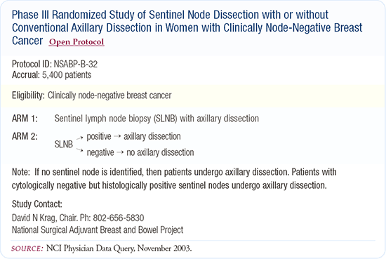
Task: Click the study title heading
Action: (x=187, y=28)
